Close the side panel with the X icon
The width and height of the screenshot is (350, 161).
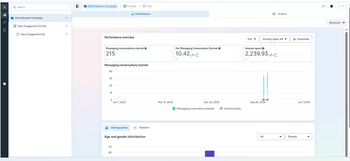coord(5,7)
